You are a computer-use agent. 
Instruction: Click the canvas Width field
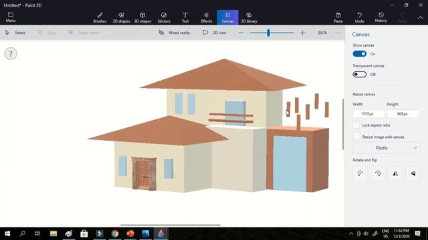point(368,114)
